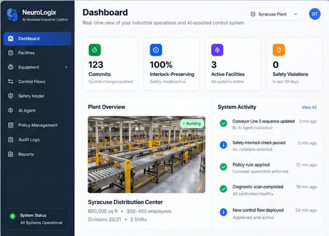Click the Control Flows sliders icon
The width and height of the screenshot is (329, 236).
tap(11, 81)
